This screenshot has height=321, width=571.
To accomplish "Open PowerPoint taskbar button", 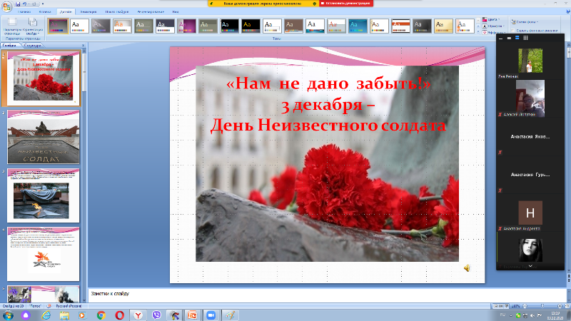I will click(192, 315).
